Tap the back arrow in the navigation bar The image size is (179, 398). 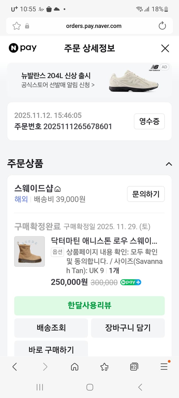click(x=15, y=367)
